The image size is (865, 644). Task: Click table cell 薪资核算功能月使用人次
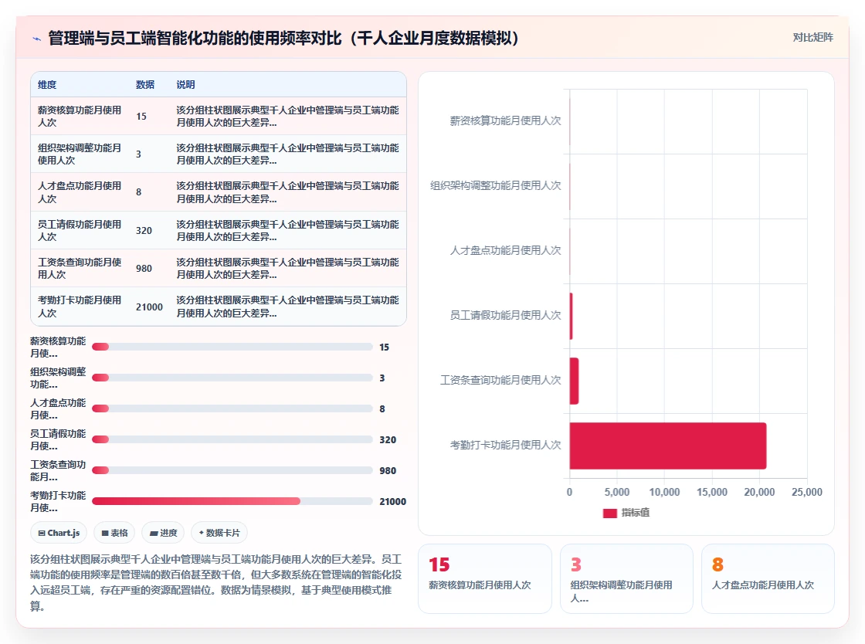pyautogui.click(x=80, y=117)
